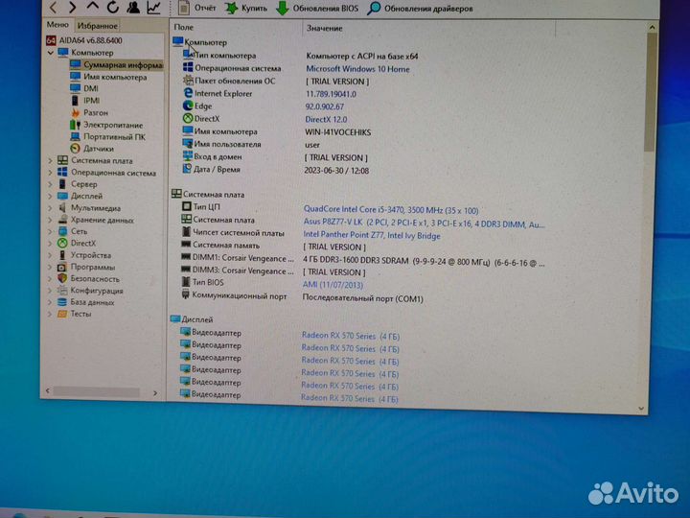Go back with the left arrow toolbar icon
This screenshot has width=690, height=518.
tap(53, 7)
